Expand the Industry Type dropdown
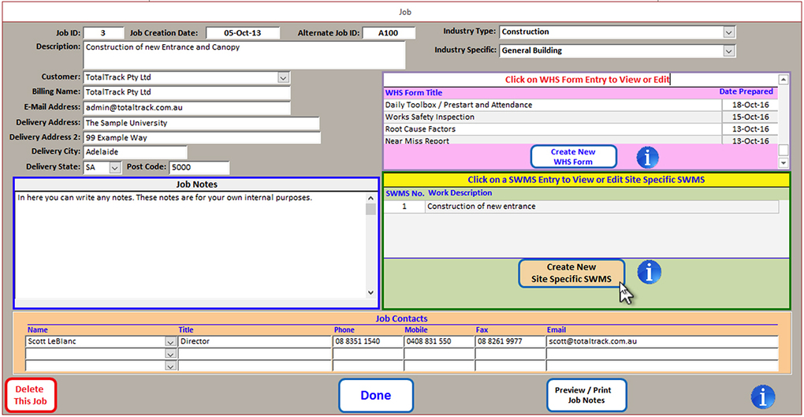This screenshot has width=804, height=417. [x=729, y=32]
